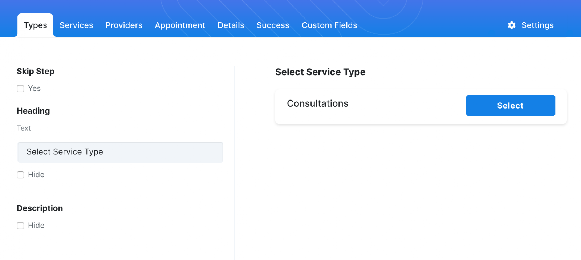Switch to the Types tab
The height and width of the screenshot is (260, 581).
tap(35, 25)
